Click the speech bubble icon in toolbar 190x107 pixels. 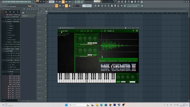138,2
